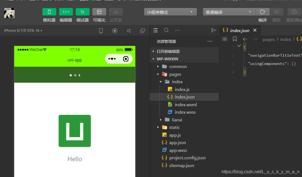Click the "navigationBarTitleText" line in editor
This screenshot has width=302, height=177.
(x=275, y=55)
